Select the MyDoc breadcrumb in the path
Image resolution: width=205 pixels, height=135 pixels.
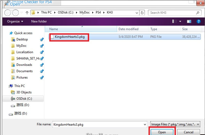pyautogui.click(x=84, y=12)
